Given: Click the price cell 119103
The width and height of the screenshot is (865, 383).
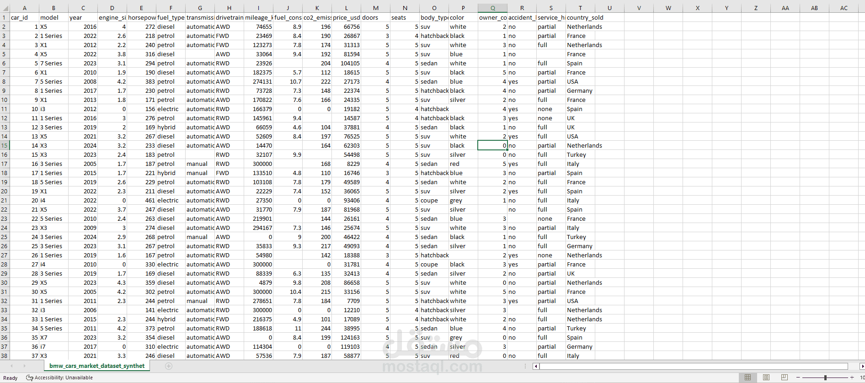Looking at the screenshot, I should [346, 346].
